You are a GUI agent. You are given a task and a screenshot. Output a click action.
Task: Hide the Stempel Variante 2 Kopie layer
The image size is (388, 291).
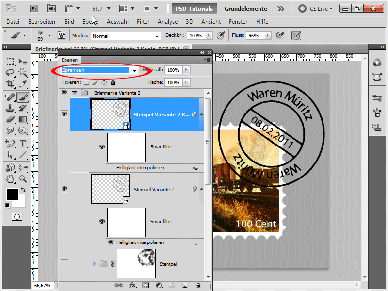[x=65, y=114]
